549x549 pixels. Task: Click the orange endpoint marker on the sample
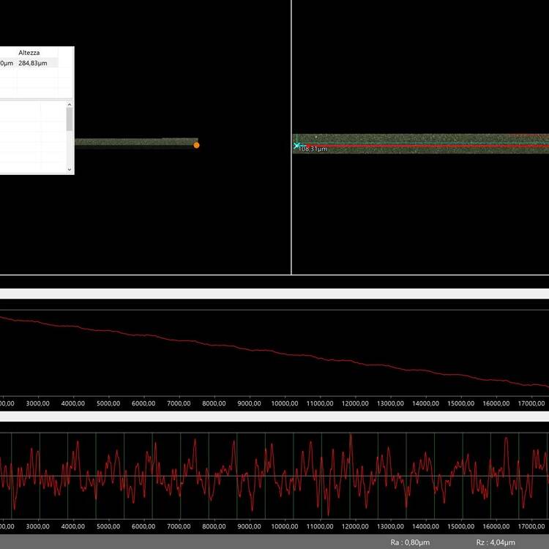tap(196, 145)
